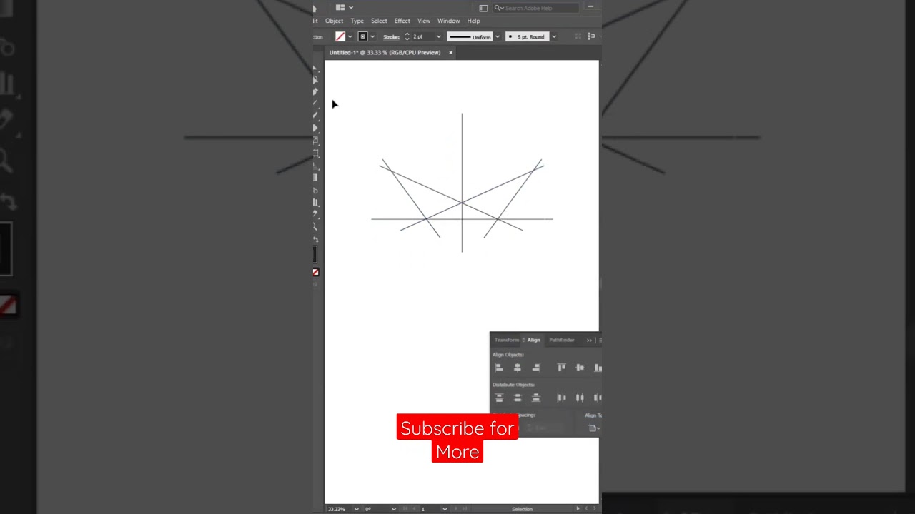The width and height of the screenshot is (915, 514).
Task: Expand the brush definition dropdown
Action: [553, 36]
